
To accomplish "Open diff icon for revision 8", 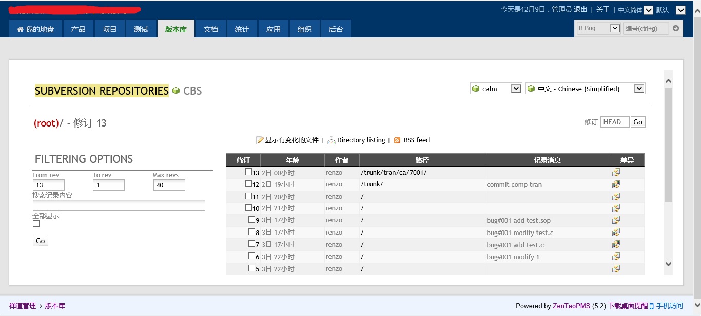I will 616,233.
